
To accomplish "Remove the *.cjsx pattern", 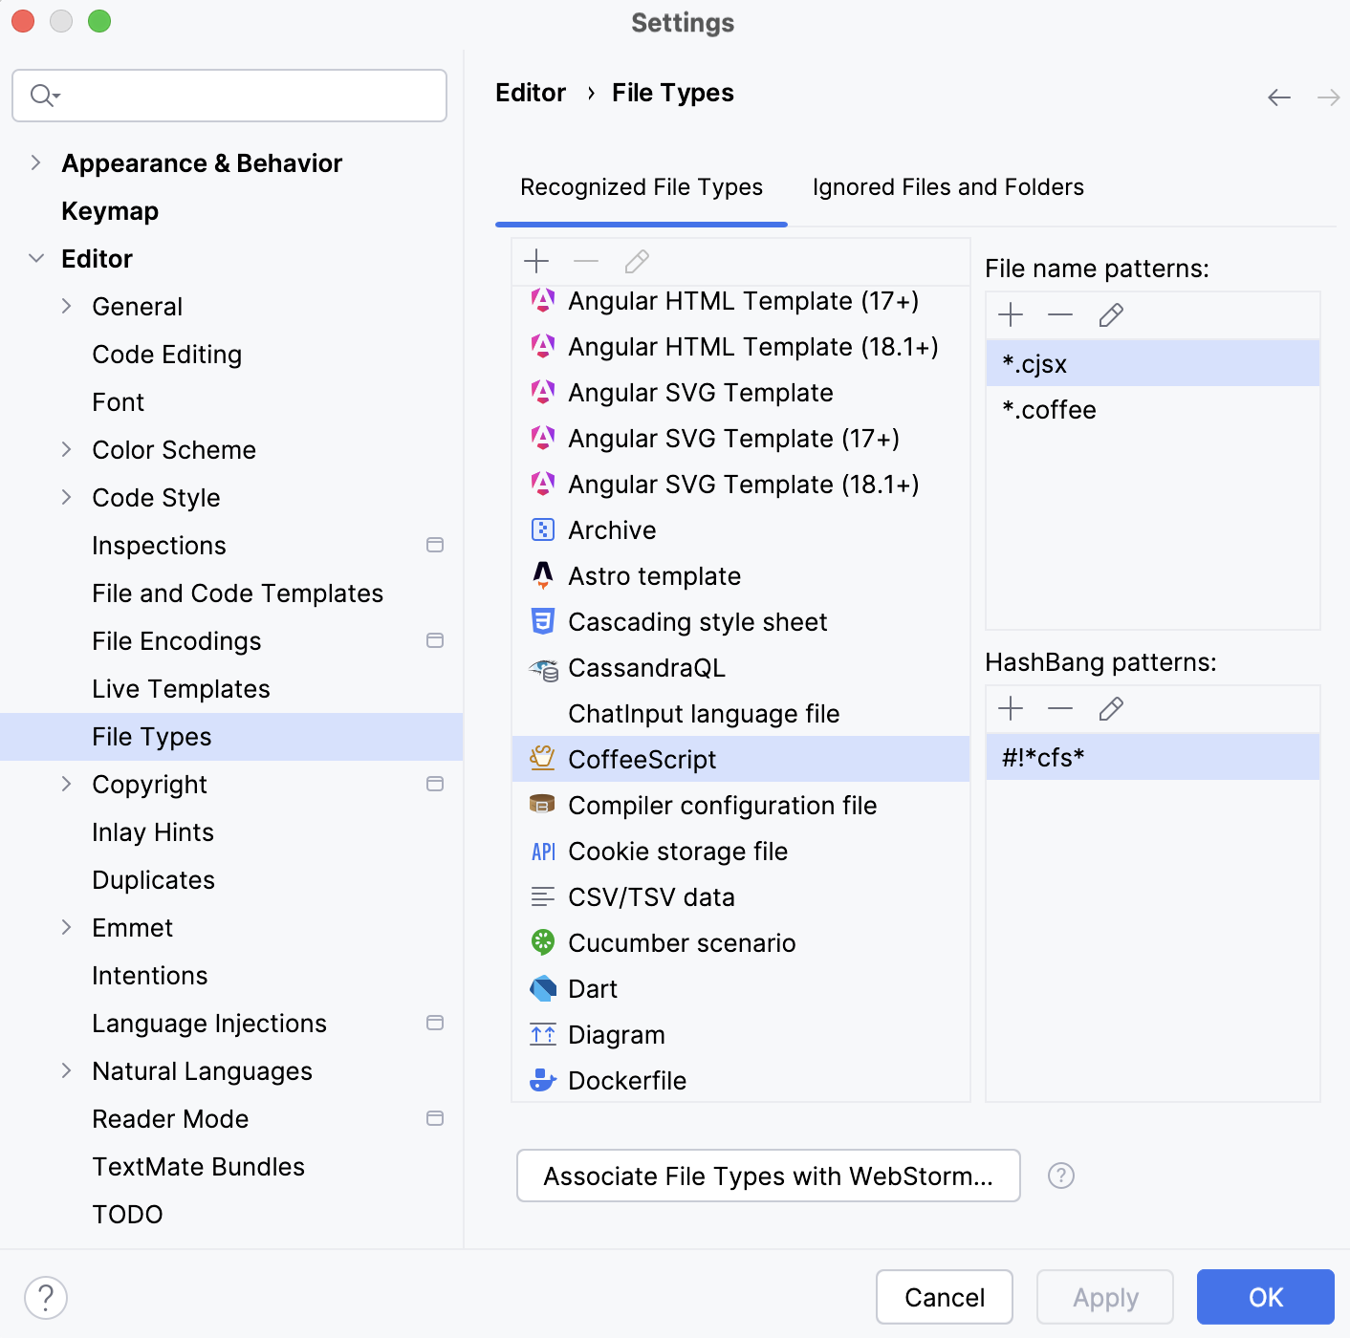I will 1060,314.
